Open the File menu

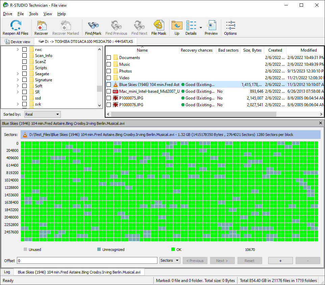[21, 14]
